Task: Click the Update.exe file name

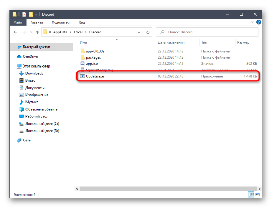Action: (x=95, y=76)
